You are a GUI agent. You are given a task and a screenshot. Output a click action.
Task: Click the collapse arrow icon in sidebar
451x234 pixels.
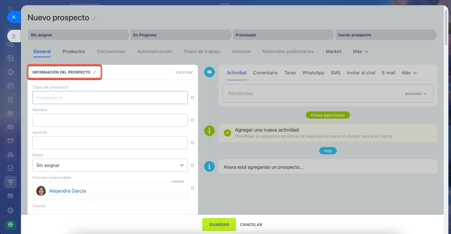13,36
